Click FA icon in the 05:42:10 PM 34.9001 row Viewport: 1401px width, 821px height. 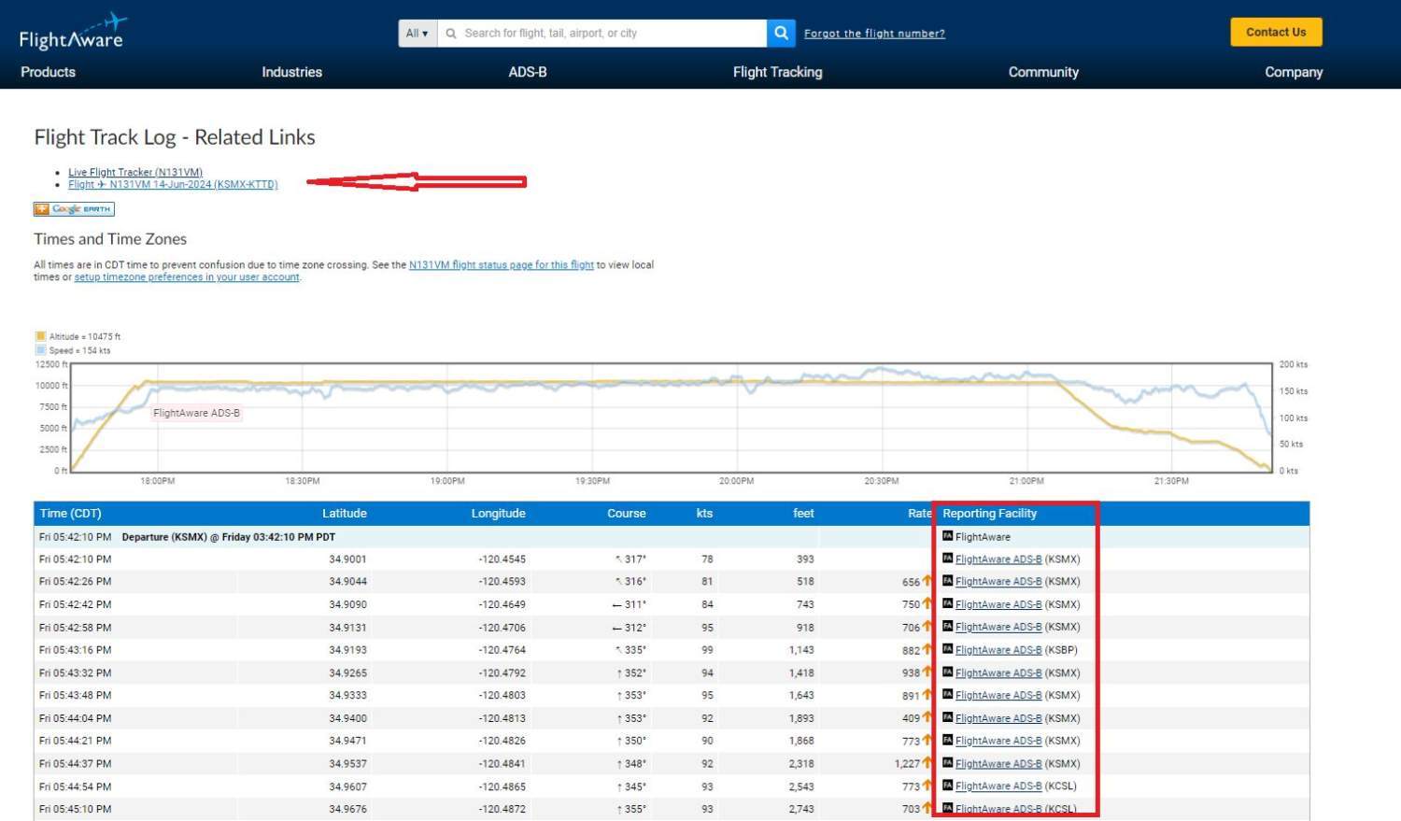pyautogui.click(x=947, y=559)
